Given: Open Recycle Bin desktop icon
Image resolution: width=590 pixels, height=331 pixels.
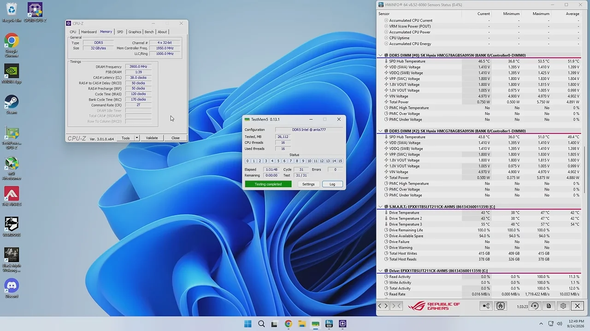Looking at the screenshot, I should point(12,12).
